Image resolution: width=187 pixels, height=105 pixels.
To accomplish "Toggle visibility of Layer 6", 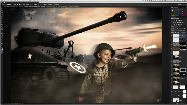I will (172, 62).
